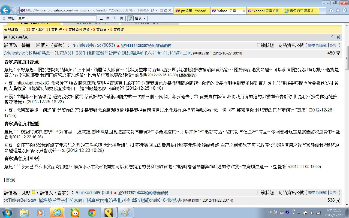The height and width of the screenshot is (218, 349).
Task: Switch to the 'Yahoo! 奇摩拍賣' tab
Action: tap(265, 11)
